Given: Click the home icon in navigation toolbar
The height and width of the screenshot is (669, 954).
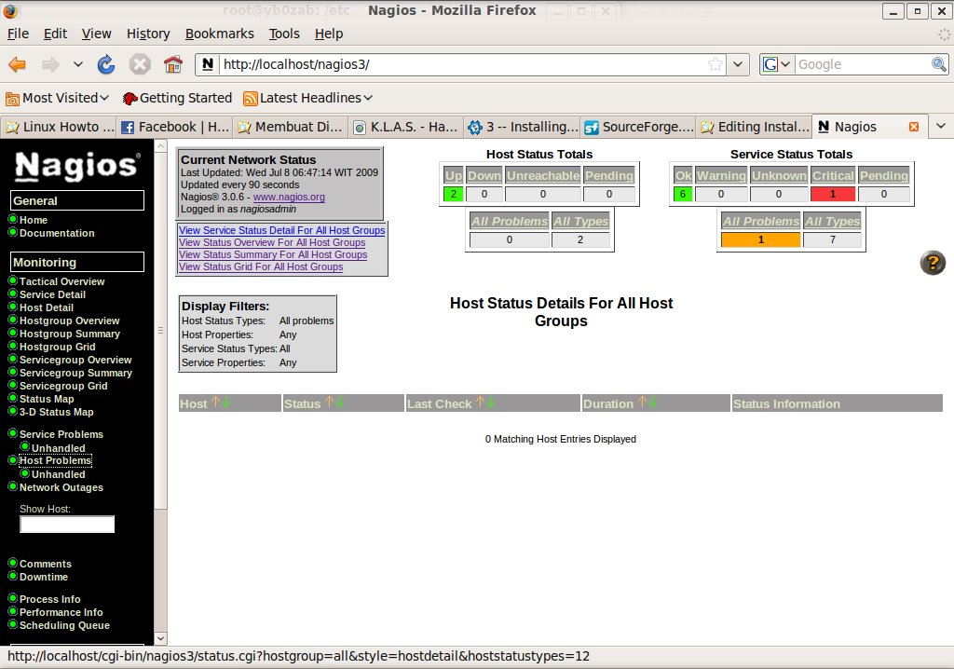Looking at the screenshot, I should coord(172,64).
